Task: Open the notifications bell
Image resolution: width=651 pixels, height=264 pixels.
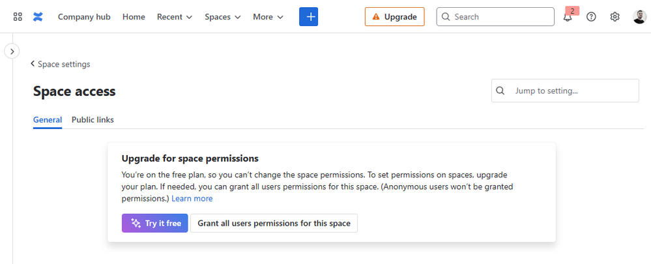Action: coord(568,16)
